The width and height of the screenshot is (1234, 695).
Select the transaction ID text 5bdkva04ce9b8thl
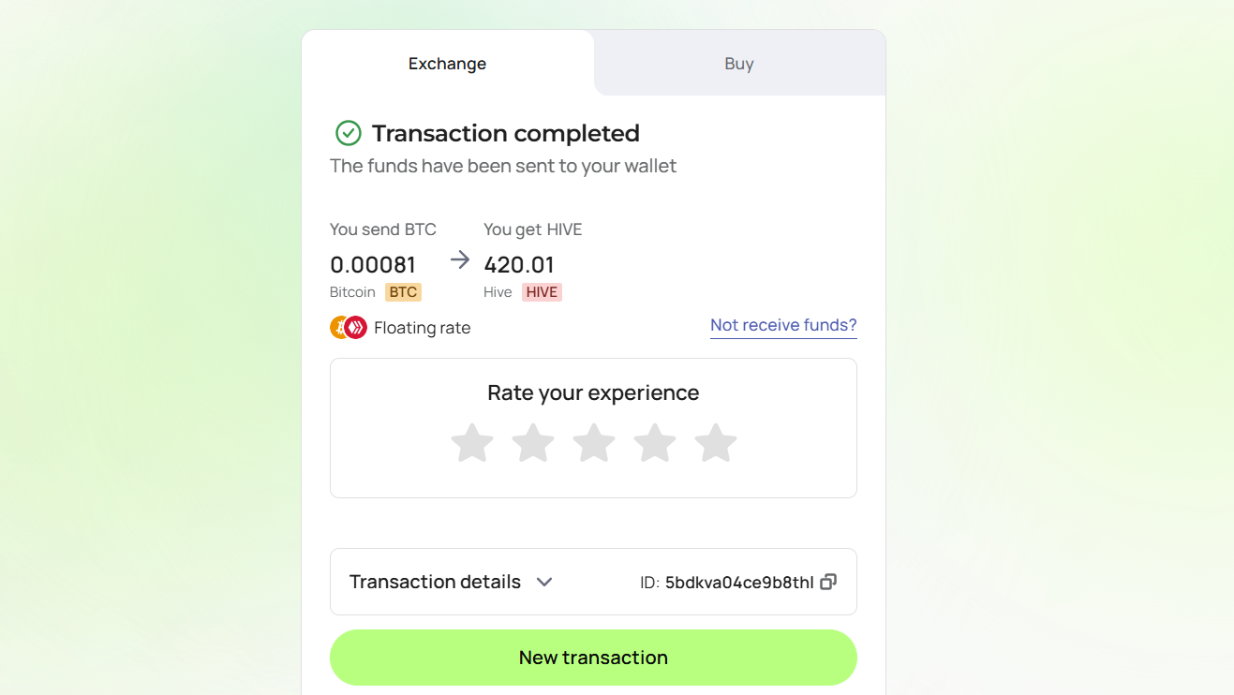[x=739, y=583]
